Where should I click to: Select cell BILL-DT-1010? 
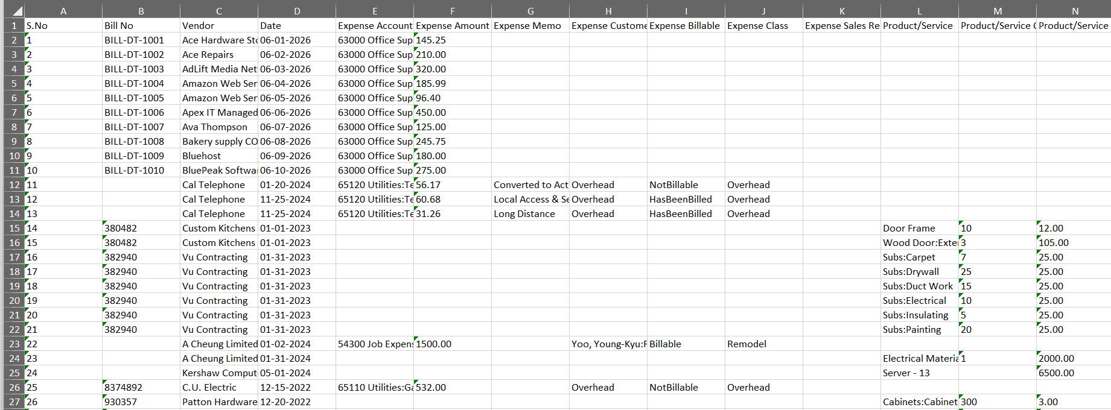click(141, 170)
